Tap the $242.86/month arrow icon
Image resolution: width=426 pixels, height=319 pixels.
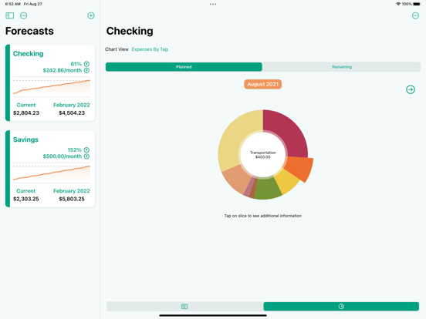86,71
